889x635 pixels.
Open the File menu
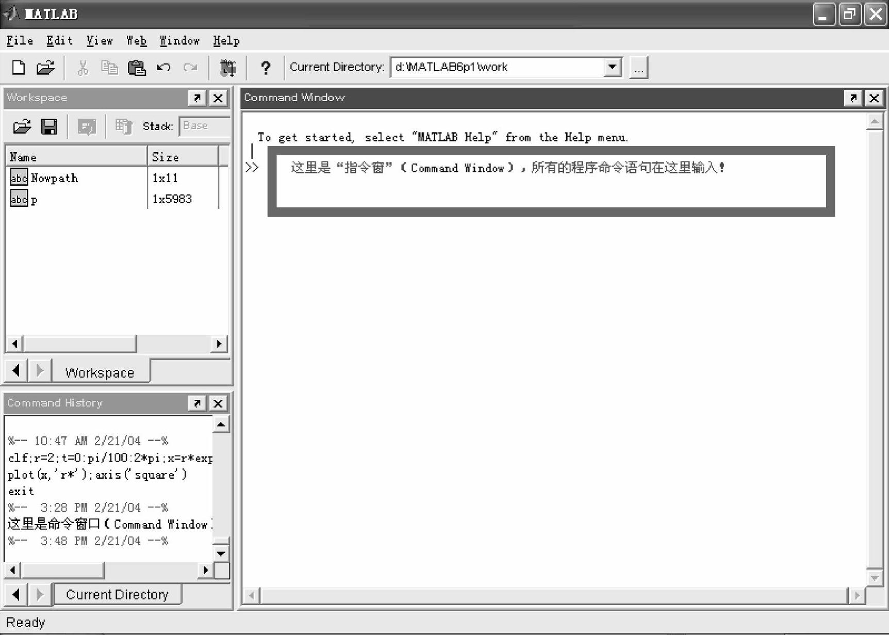coord(20,41)
